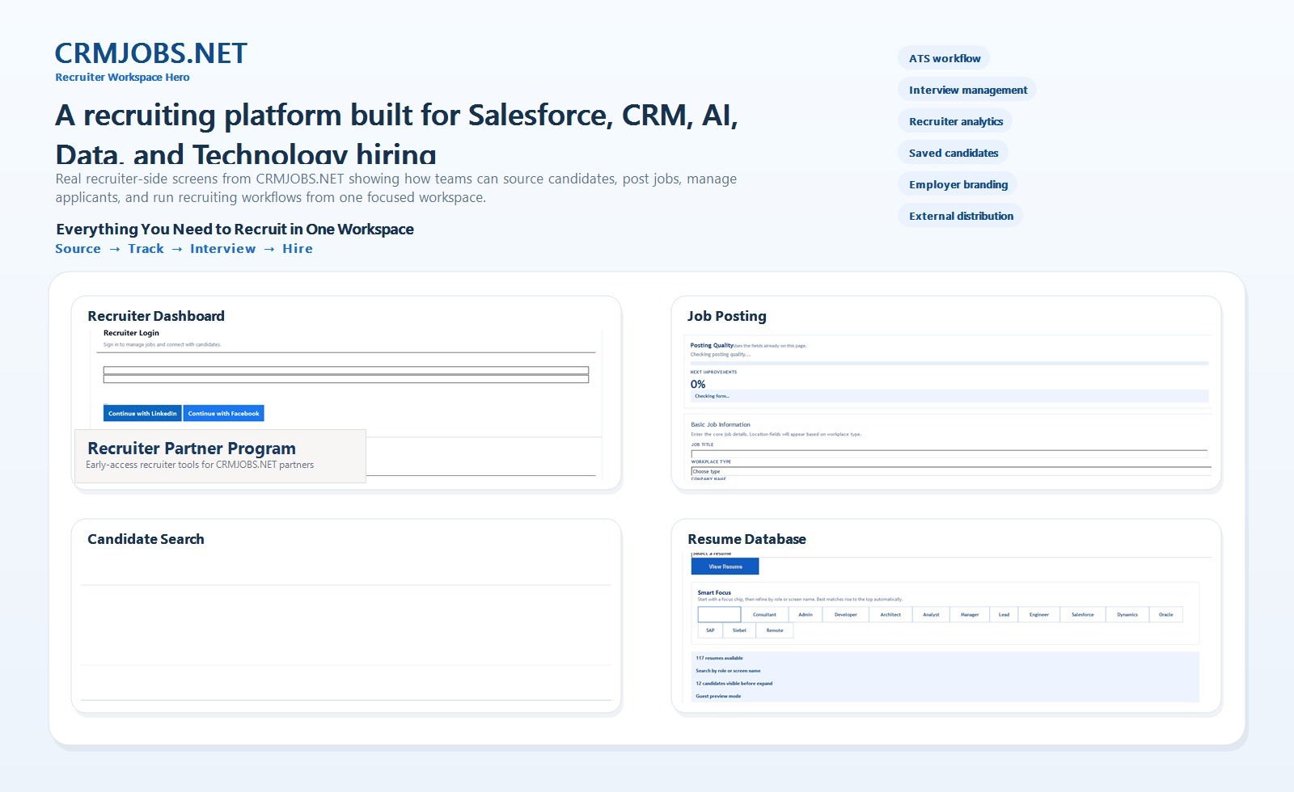Select the Manager focus chip
Screen dimensions: 1294x792
(970, 614)
